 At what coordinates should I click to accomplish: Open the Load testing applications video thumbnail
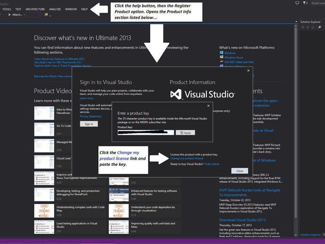(x=44, y=227)
